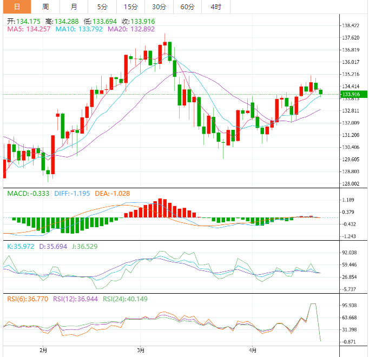Click the 26.854 KDJ axis label
This screenshot has height=357, width=369.
(349, 277)
